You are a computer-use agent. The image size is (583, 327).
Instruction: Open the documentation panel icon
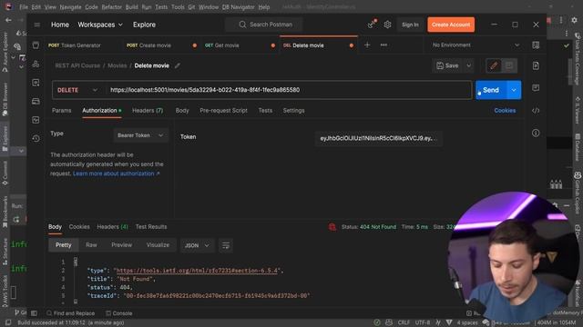536,66
